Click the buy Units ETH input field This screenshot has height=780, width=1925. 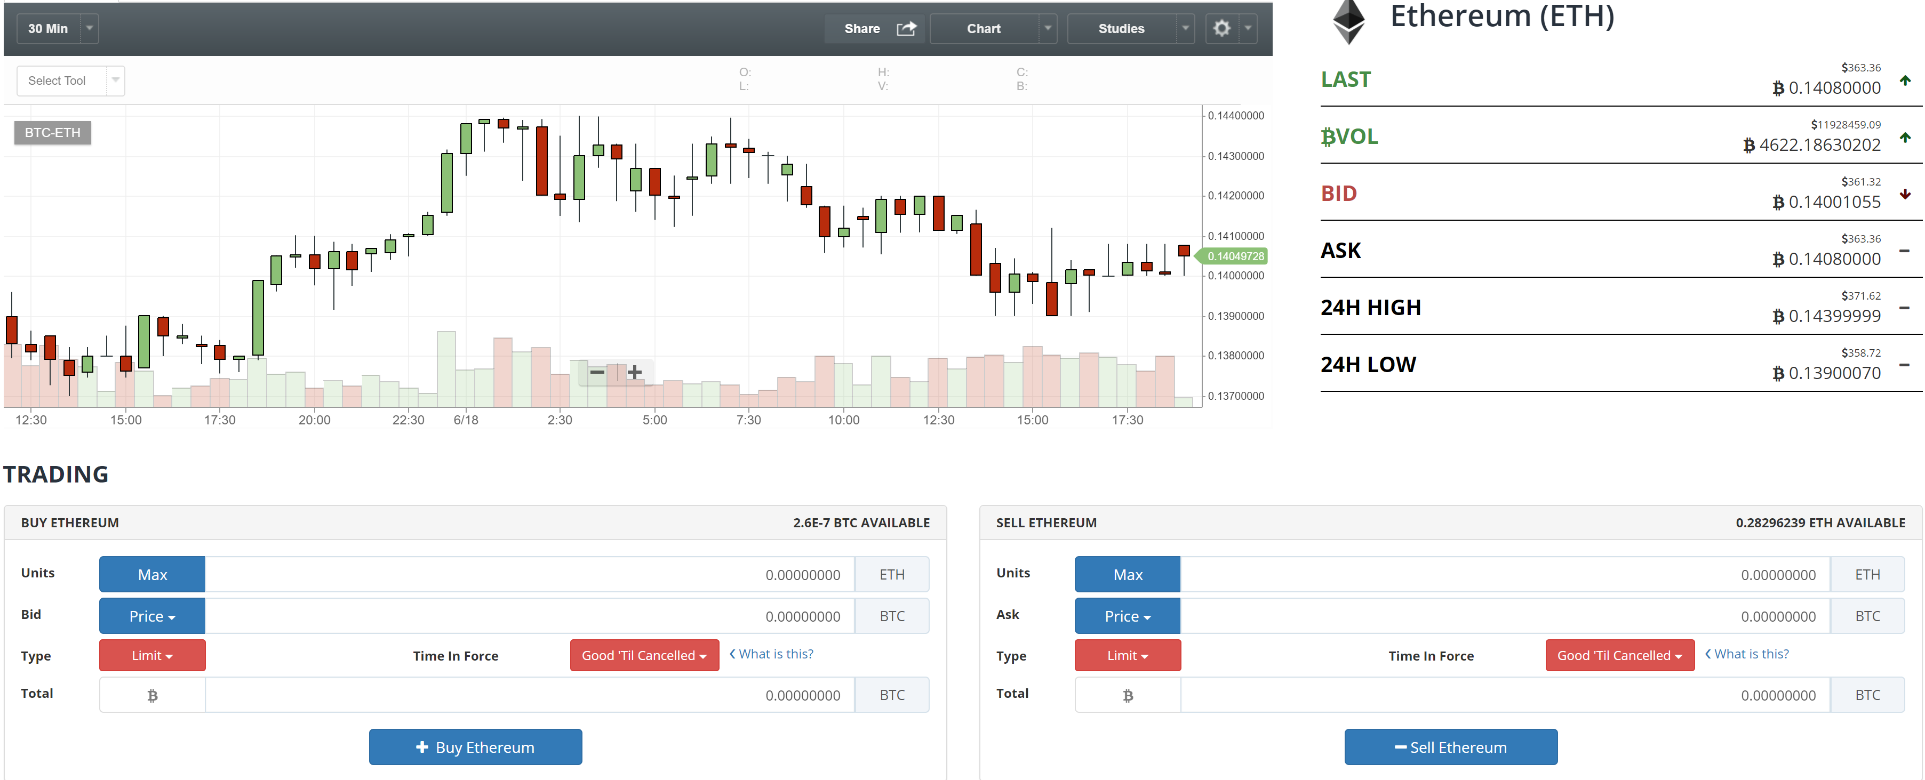point(529,575)
